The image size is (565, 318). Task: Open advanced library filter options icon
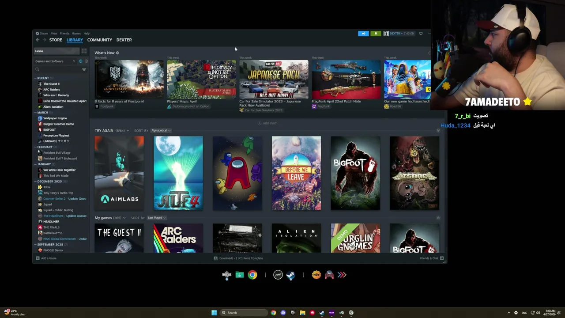point(84,69)
